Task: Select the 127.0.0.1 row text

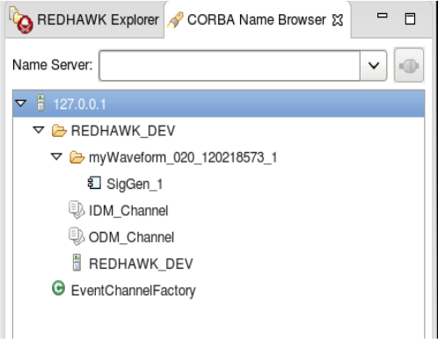Action: tap(79, 105)
